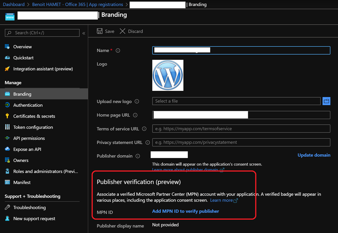Click the sidebar Search box
This screenshot has height=233, width=338.
(x=42, y=33)
